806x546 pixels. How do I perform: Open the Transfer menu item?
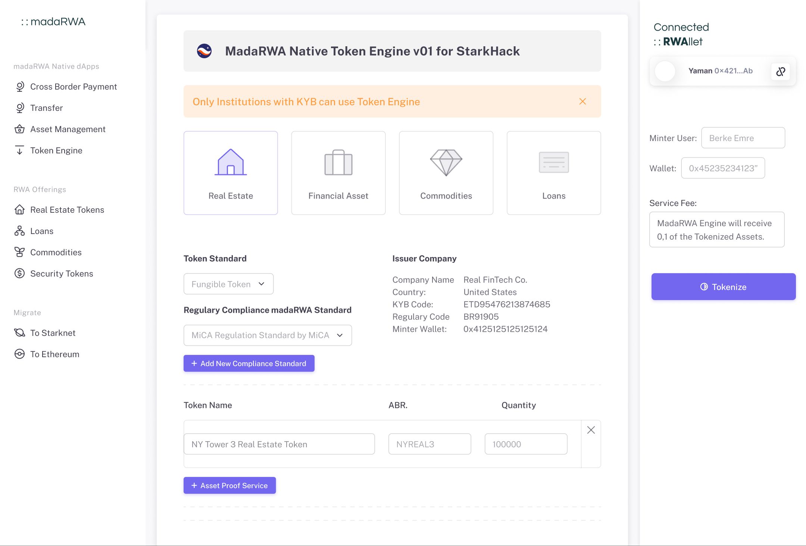click(38, 108)
